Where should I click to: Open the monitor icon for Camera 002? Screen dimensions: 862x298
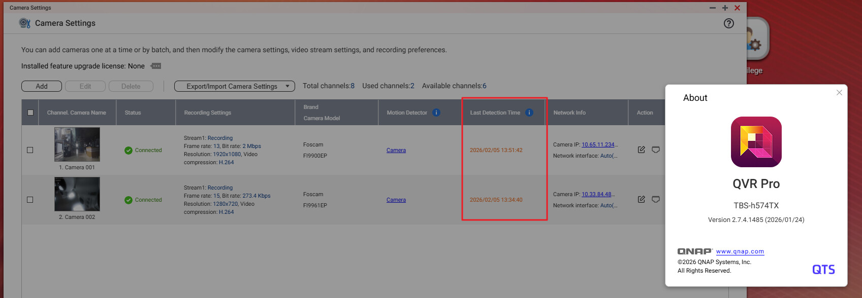(x=656, y=199)
